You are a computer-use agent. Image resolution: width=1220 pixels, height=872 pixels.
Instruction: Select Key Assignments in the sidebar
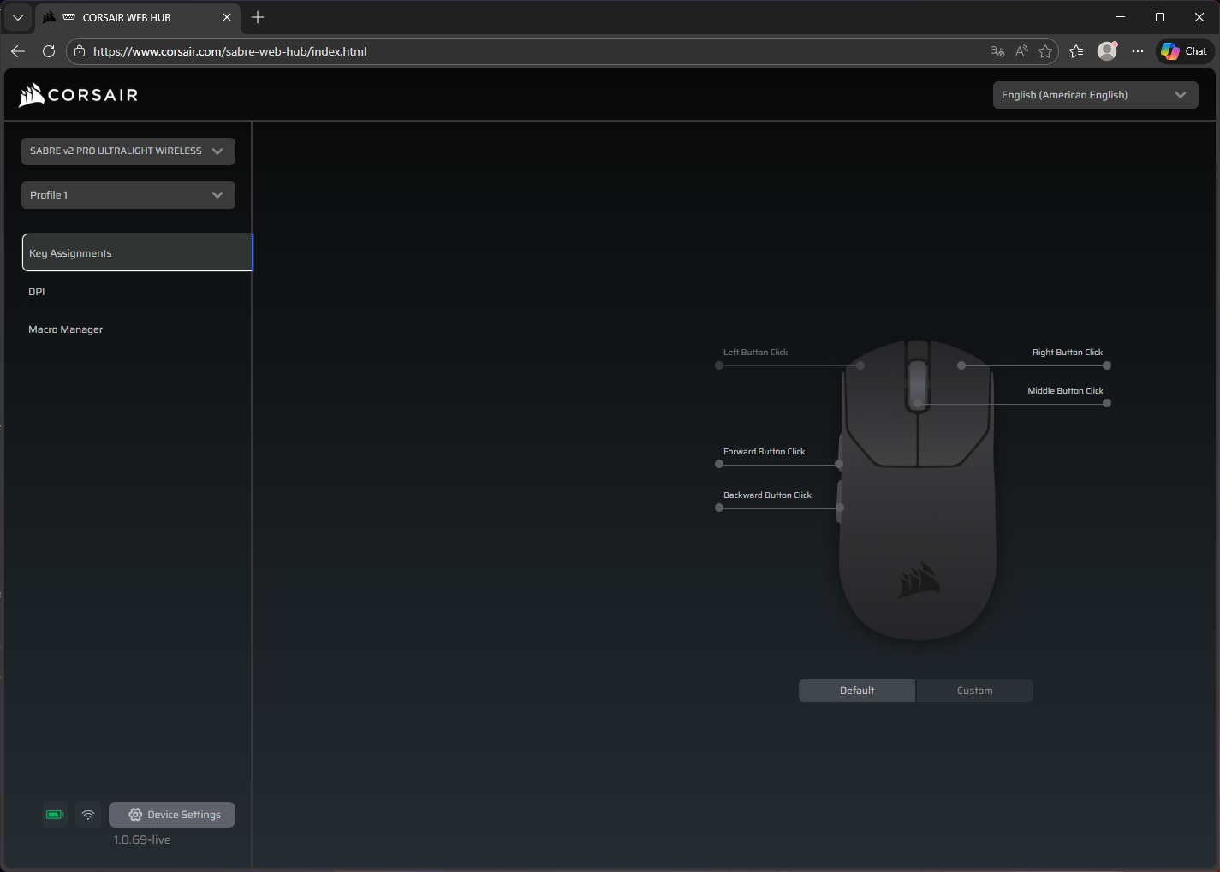(137, 253)
